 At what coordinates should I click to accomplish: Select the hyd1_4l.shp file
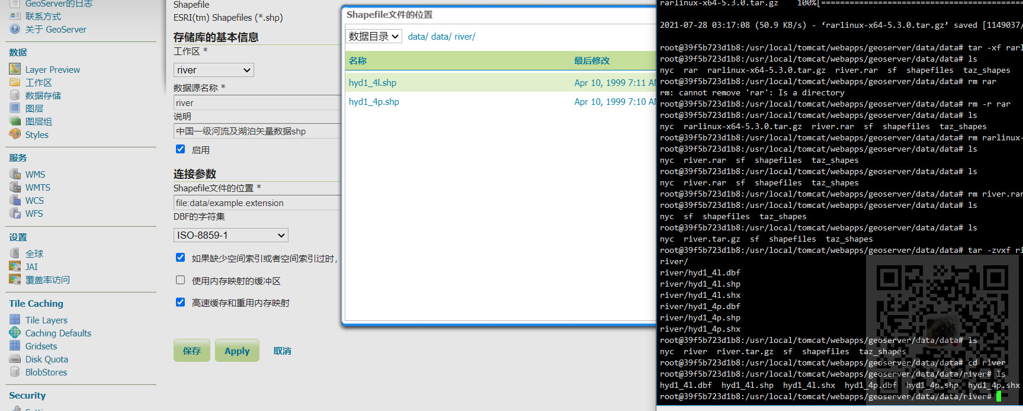click(373, 82)
